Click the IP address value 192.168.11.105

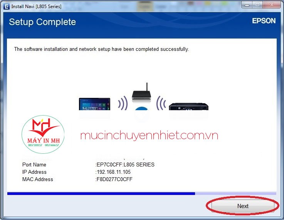click(113, 172)
